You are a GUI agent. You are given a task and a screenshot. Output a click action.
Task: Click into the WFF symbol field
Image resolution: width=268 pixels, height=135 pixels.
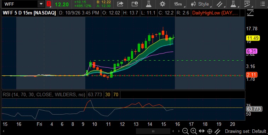tap(20, 4)
